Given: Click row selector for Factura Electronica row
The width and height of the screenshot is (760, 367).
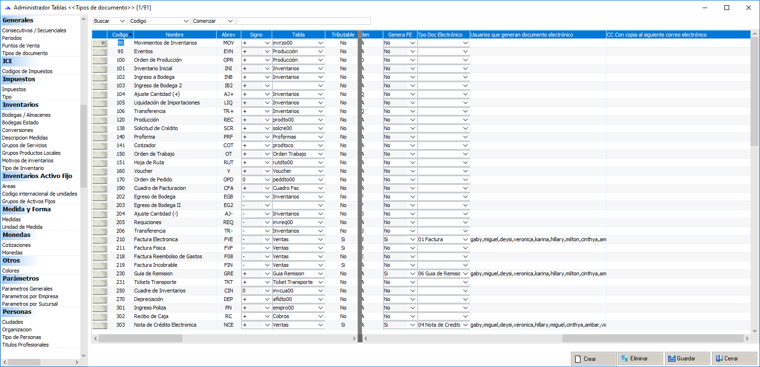Looking at the screenshot, I should [x=100, y=240].
